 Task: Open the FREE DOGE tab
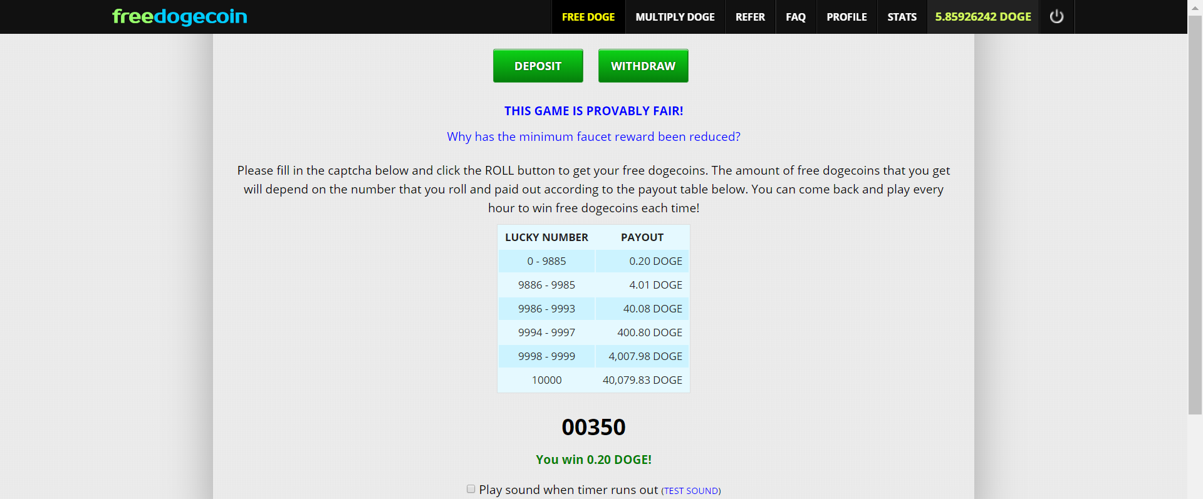(x=588, y=17)
